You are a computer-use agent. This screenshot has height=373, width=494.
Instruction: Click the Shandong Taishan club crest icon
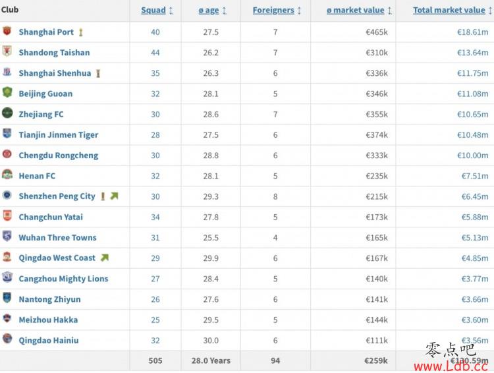pos(7,51)
